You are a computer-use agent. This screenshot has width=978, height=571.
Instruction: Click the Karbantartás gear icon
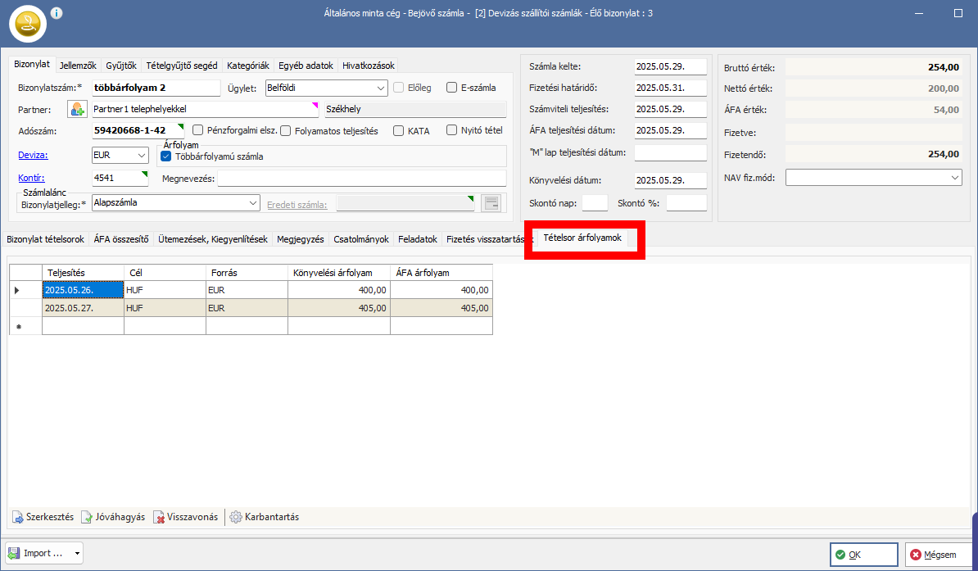236,517
